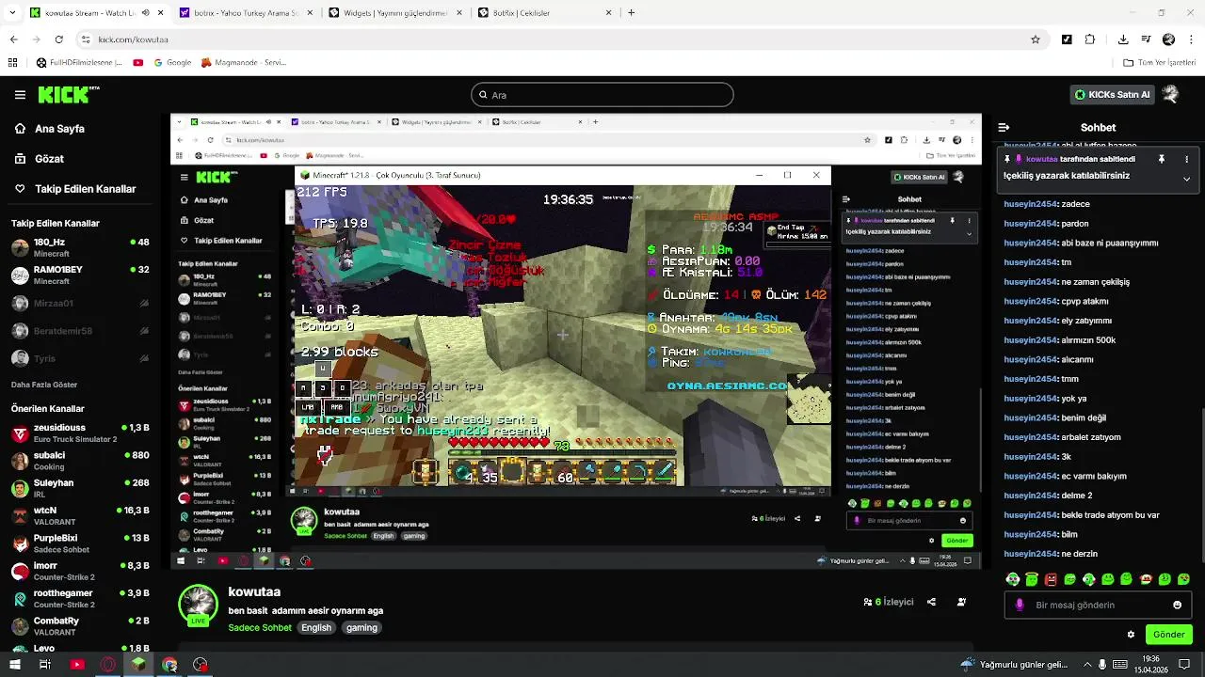
Task: Open the Tüm Yer İşaretleri bookmarks folder
Action: point(1160,63)
